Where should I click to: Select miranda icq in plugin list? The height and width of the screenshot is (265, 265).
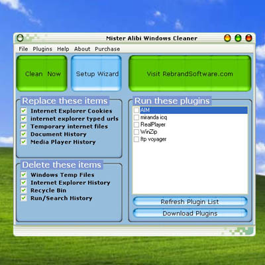click(x=154, y=117)
